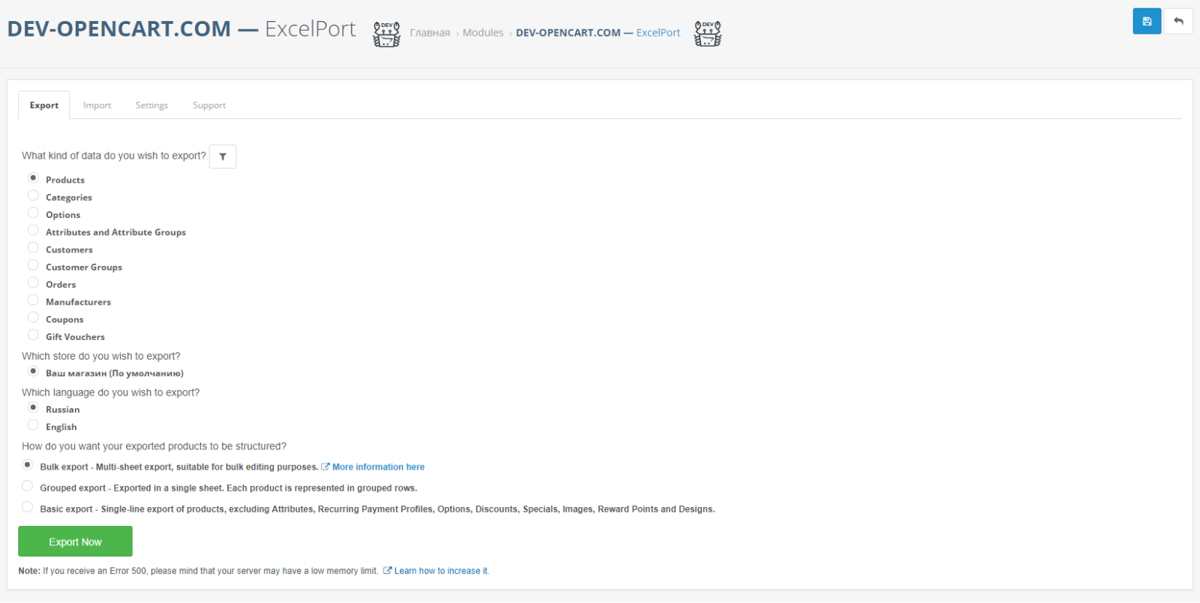Image resolution: width=1200 pixels, height=603 pixels.
Task: Select Bulk export structure option
Action: pyautogui.click(x=27, y=465)
